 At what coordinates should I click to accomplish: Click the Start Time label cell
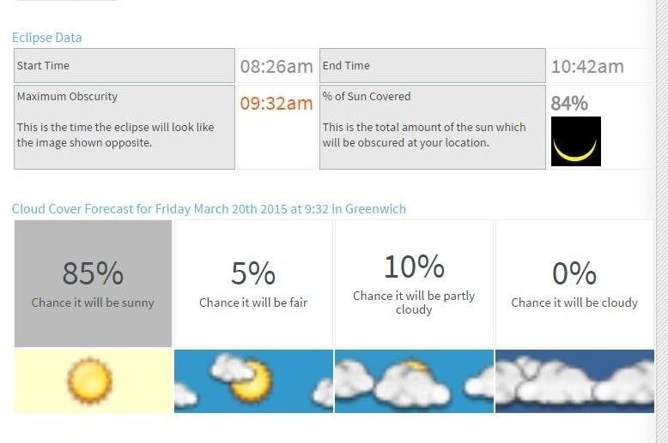tap(124, 66)
